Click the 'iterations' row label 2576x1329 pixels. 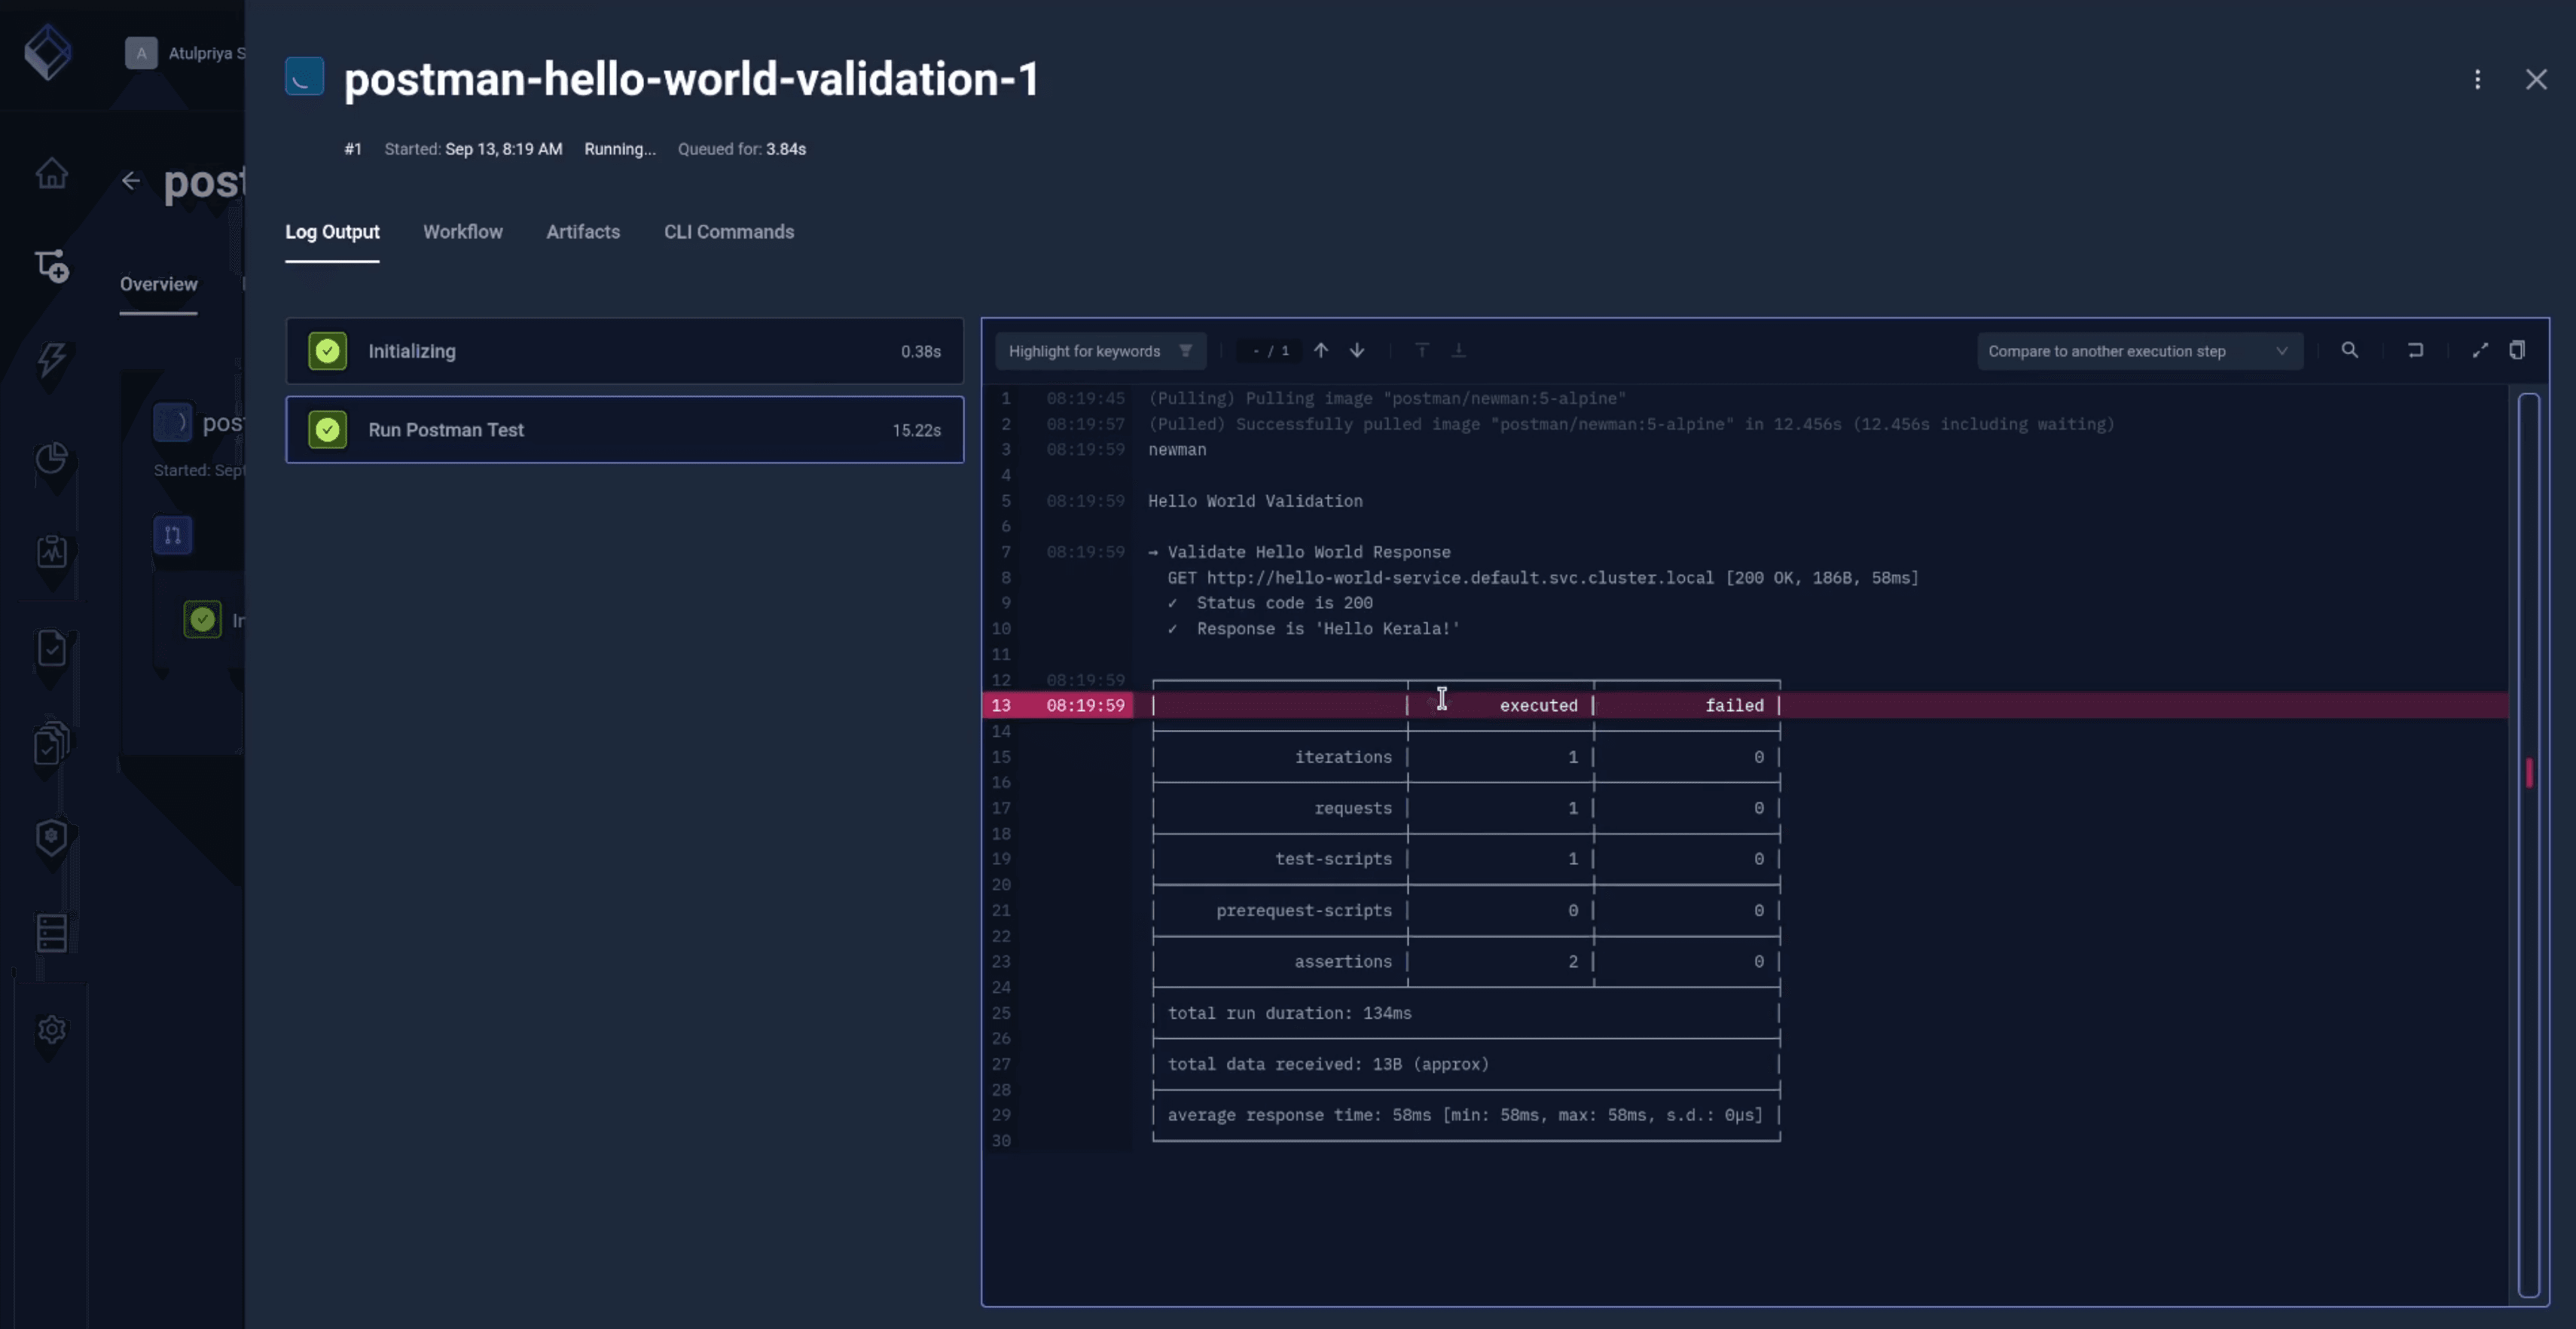pos(1343,757)
